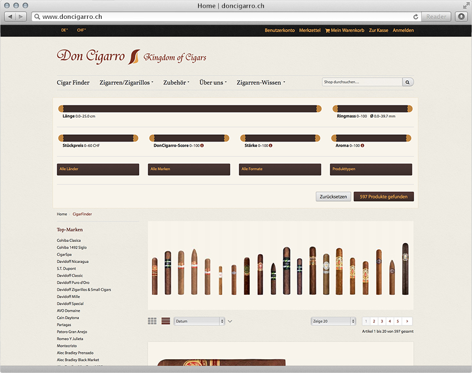This screenshot has height=373, width=472.
Task: Toggle sort direction arrow next to Datum
Action: (230, 321)
